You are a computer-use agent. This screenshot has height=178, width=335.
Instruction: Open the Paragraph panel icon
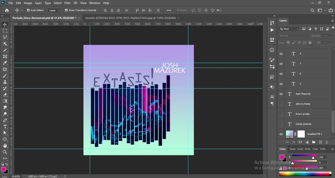coord(272,104)
